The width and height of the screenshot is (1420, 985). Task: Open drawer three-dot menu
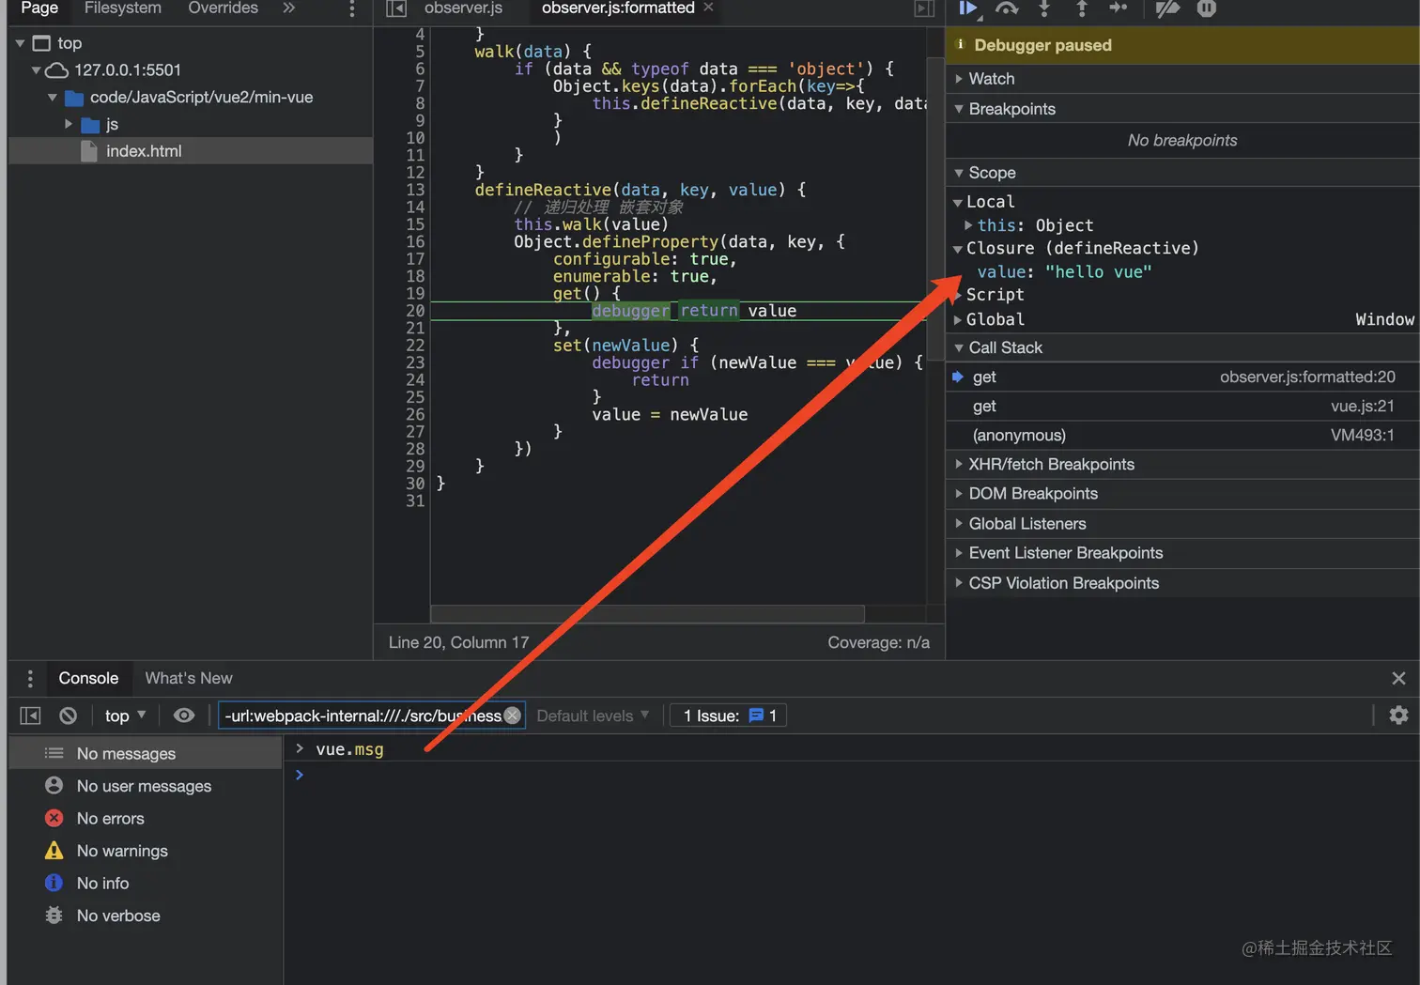[x=30, y=679]
